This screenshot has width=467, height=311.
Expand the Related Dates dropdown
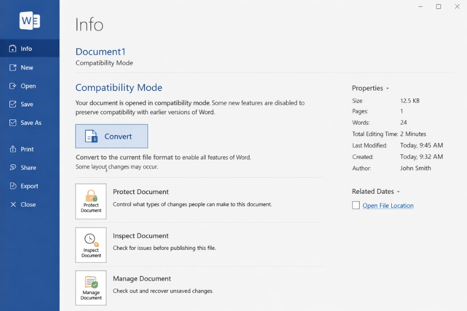398,192
